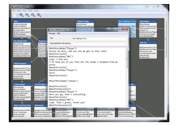Close the Nice Talking To You editor

(x=125, y=29)
